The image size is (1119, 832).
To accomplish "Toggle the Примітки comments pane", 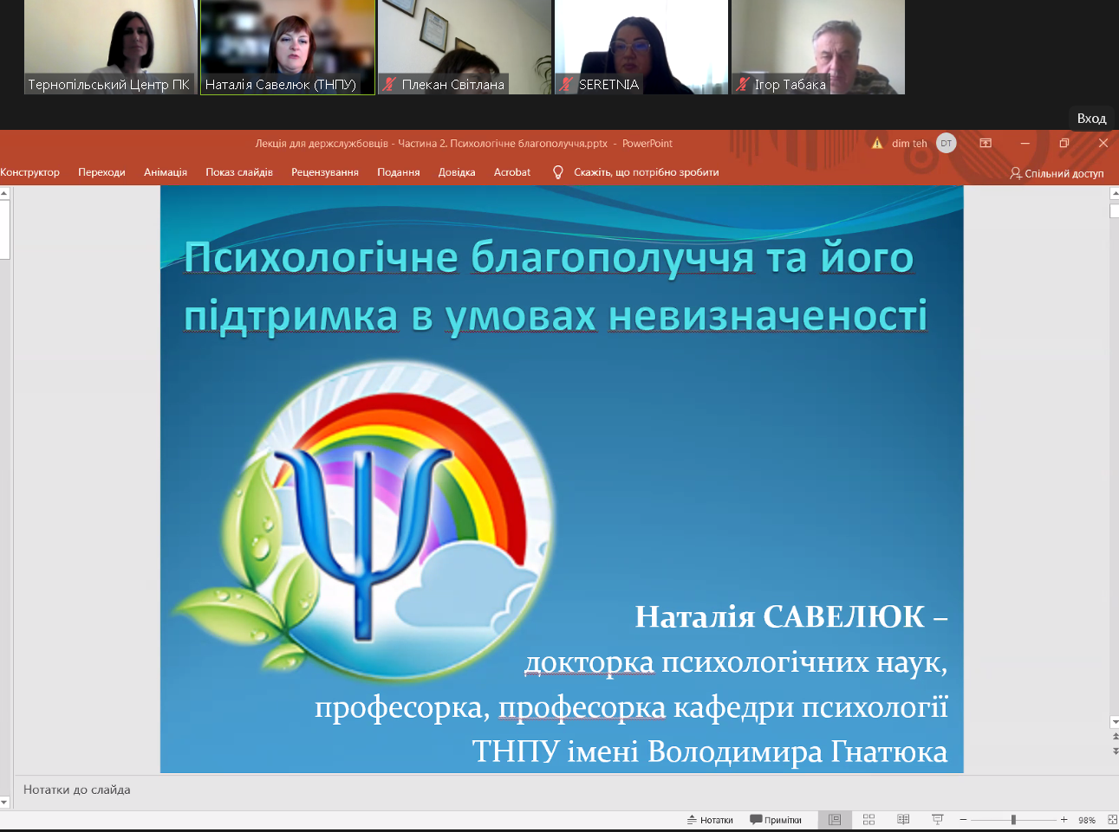I will pos(776,820).
